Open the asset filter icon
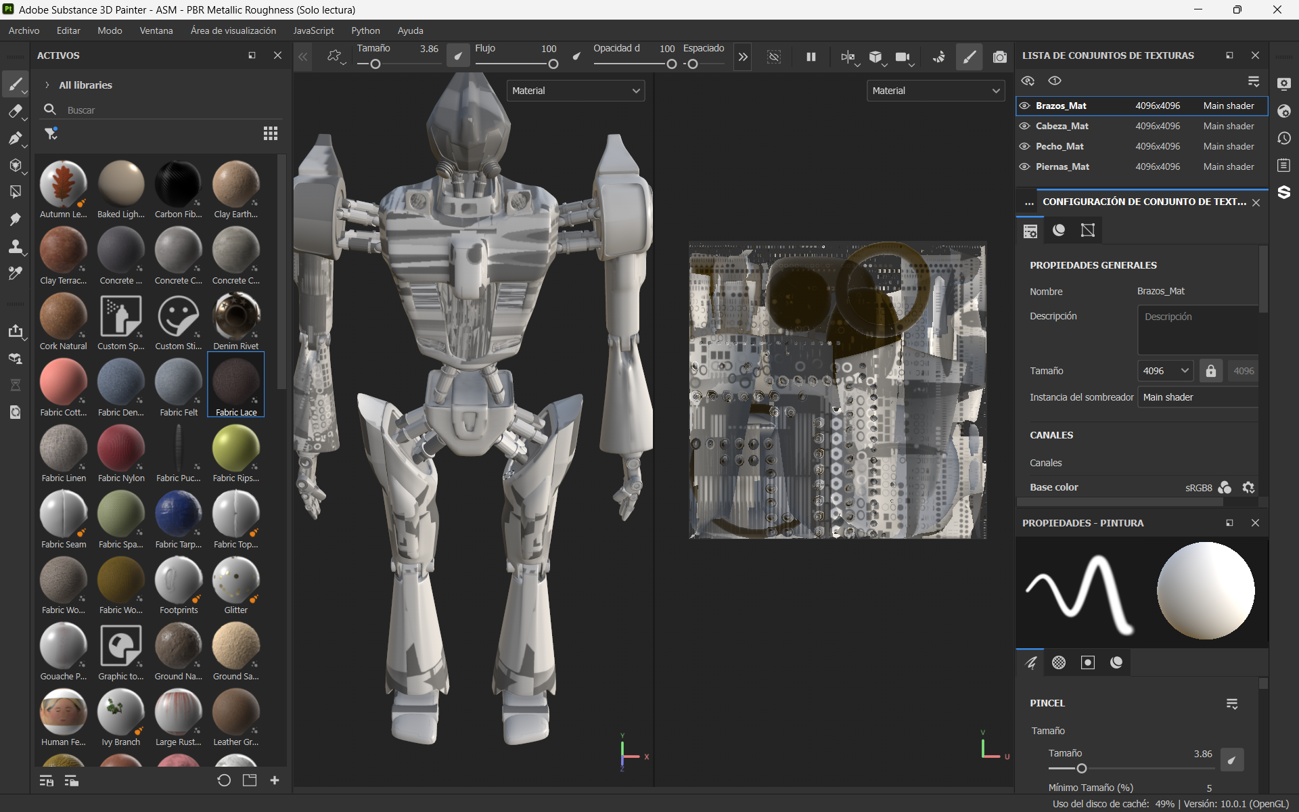The image size is (1299, 812). 51,133
